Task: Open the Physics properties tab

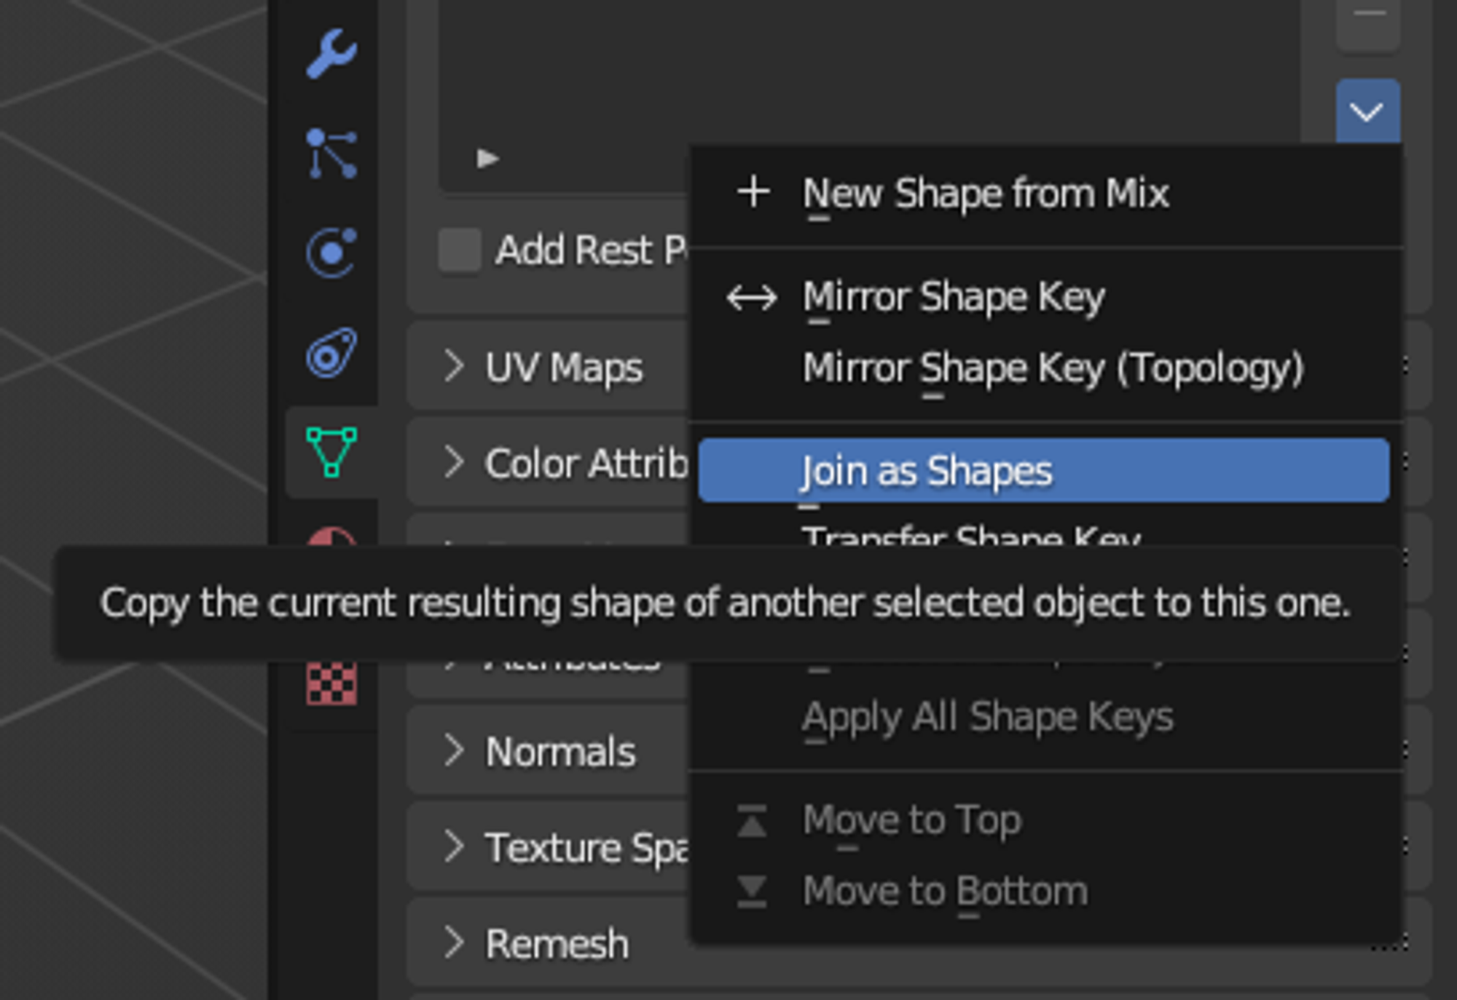Action: pyautogui.click(x=331, y=253)
